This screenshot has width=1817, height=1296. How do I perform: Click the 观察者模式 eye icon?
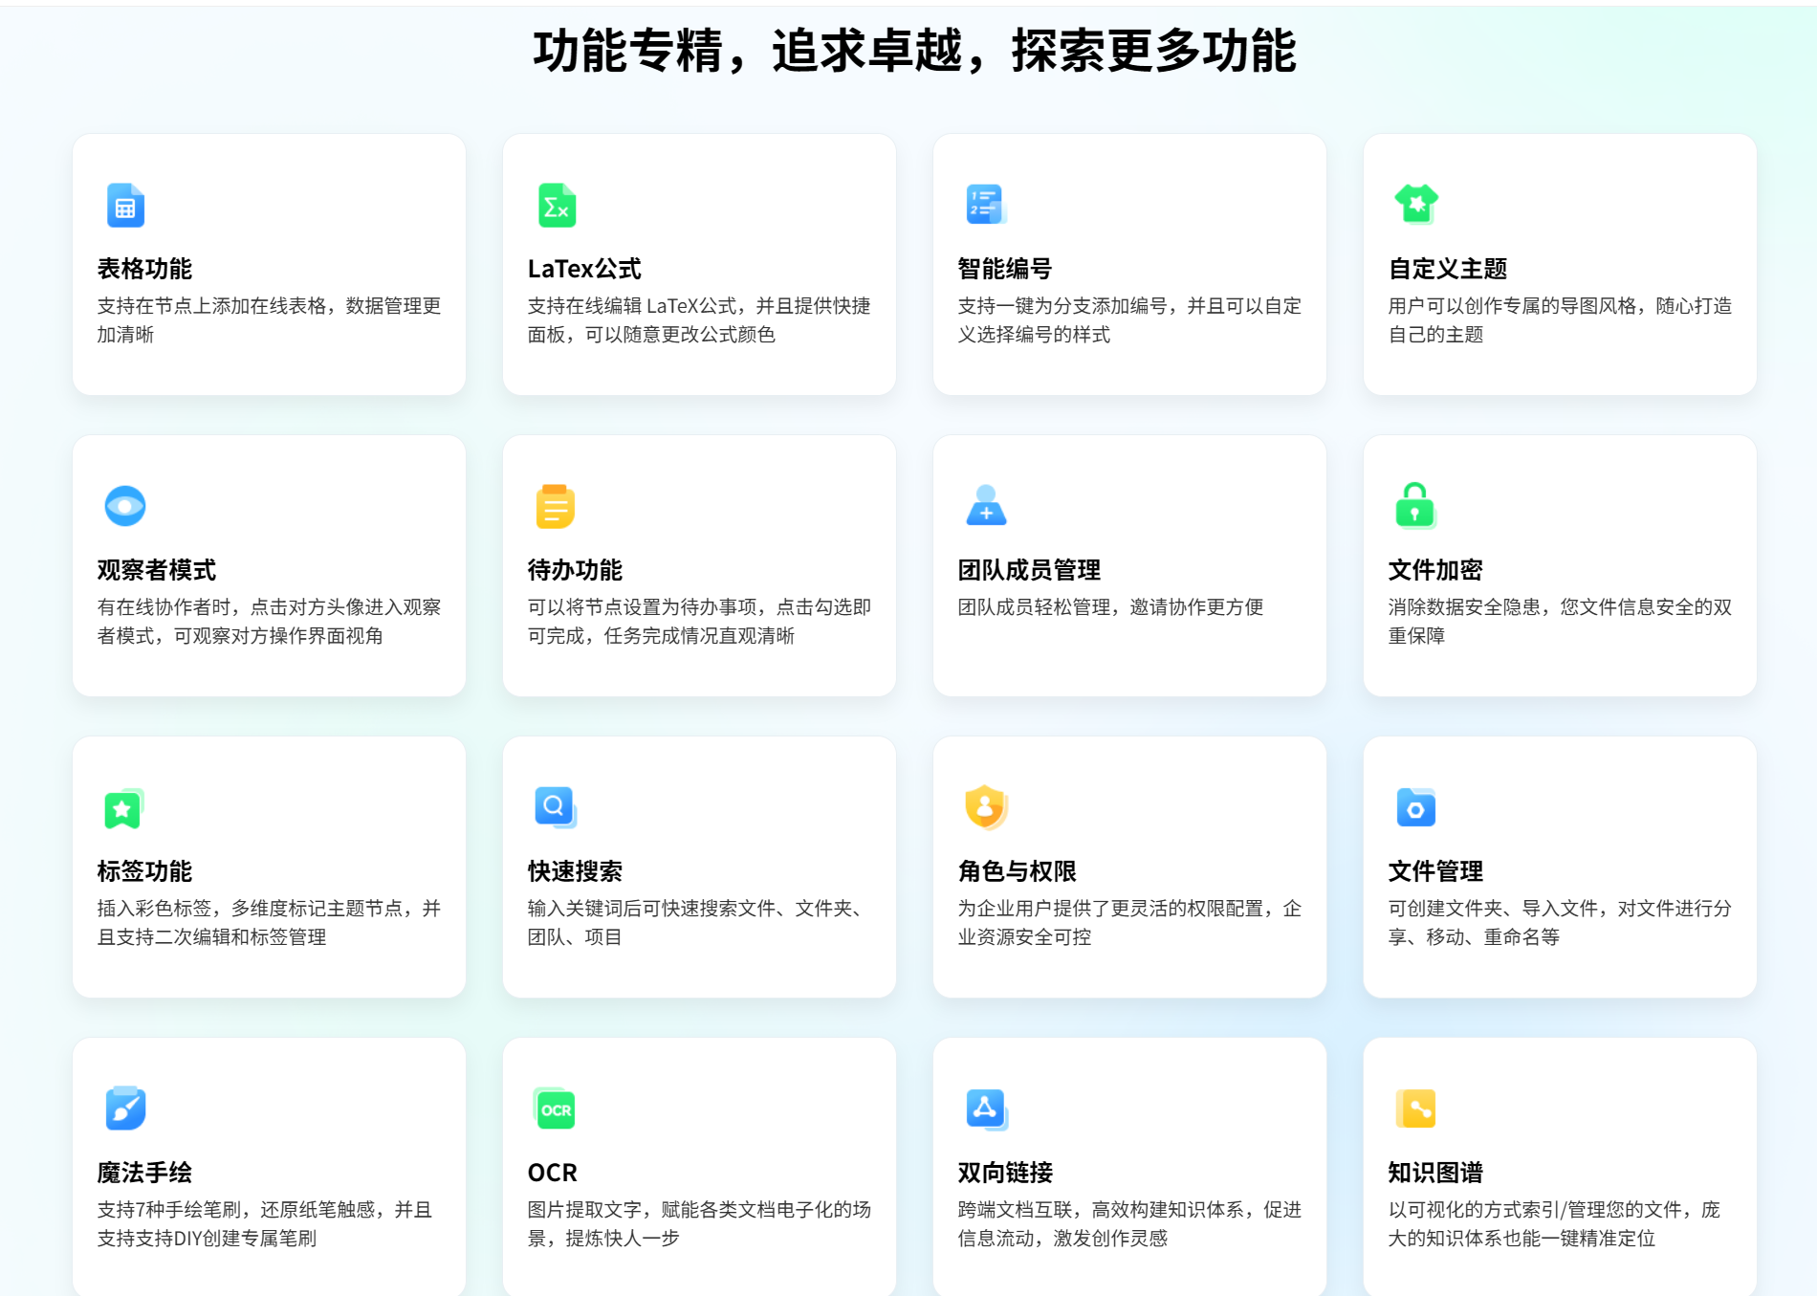125,506
